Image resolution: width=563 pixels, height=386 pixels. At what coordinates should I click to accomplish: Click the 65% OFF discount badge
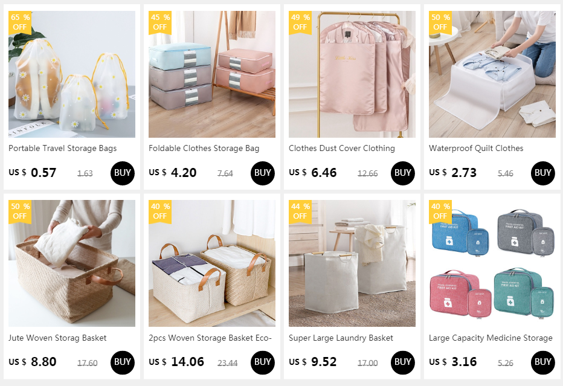point(20,22)
